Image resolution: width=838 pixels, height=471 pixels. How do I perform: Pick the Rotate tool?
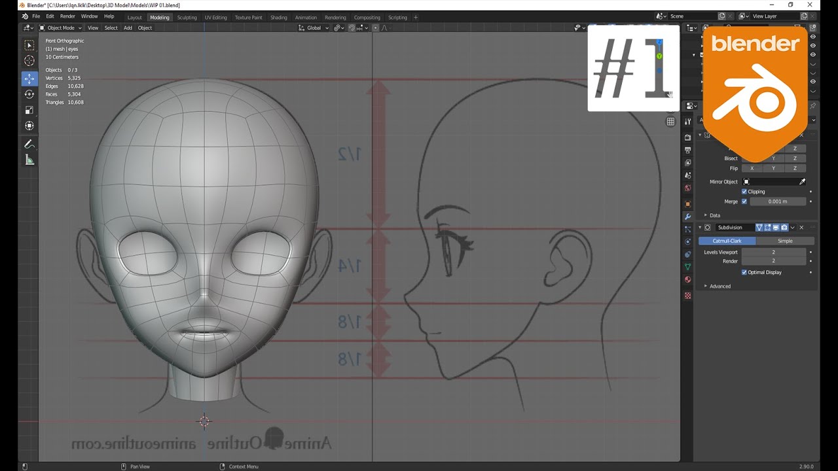pyautogui.click(x=29, y=94)
